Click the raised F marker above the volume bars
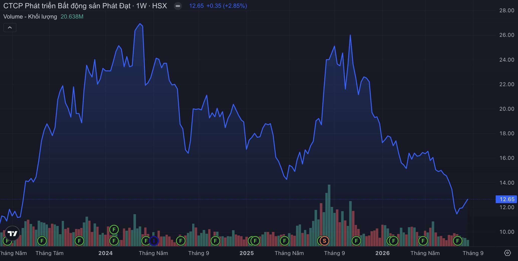Viewport: 518px width, 261px height. click(114, 229)
